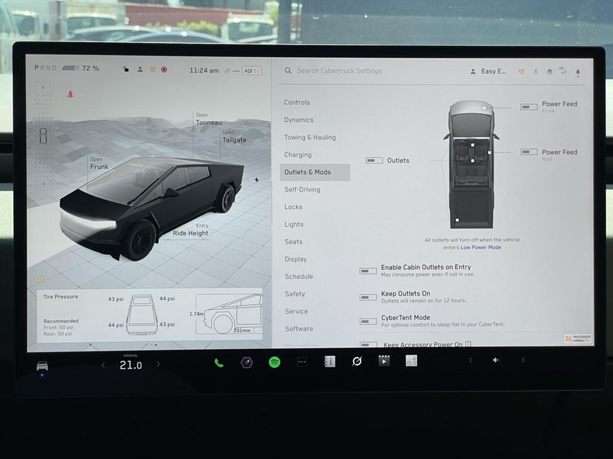Enable CyberTent Mode
This screenshot has width=613, height=459.
click(x=368, y=321)
